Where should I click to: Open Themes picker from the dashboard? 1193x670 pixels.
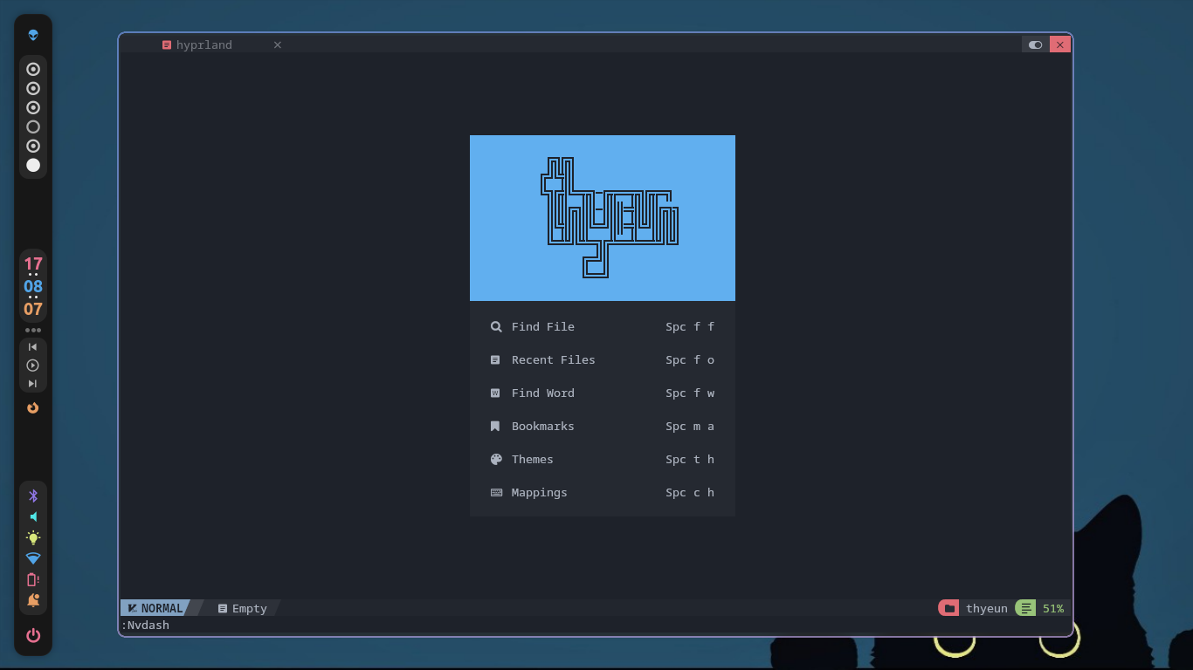pos(603,459)
